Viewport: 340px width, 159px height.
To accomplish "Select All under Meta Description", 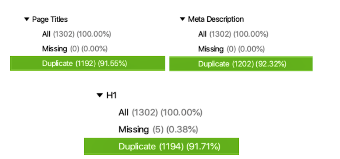I will tap(202, 34).
